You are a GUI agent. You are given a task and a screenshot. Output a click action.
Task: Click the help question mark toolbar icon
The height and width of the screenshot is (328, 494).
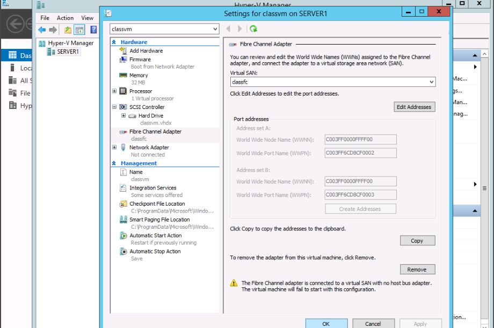click(x=93, y=30)
